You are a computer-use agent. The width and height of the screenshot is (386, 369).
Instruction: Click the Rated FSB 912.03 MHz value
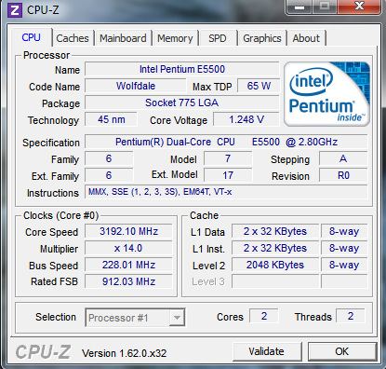coord(128,281)
